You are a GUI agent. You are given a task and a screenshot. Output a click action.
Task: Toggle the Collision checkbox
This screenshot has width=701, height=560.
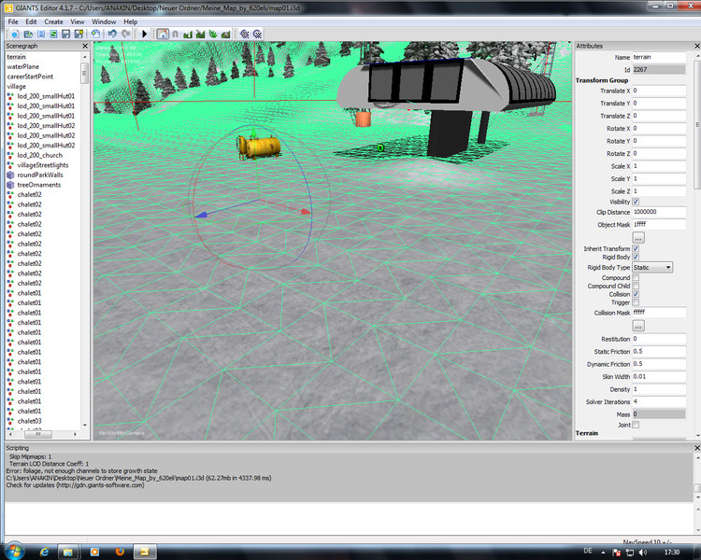636,294
